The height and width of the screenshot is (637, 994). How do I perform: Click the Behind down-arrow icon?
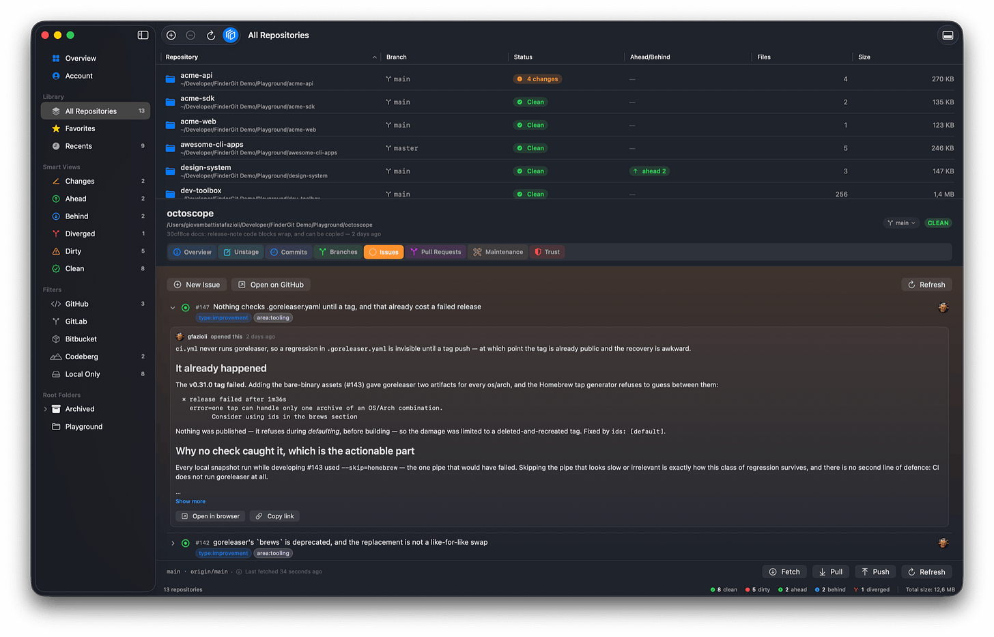pos(56,216)
